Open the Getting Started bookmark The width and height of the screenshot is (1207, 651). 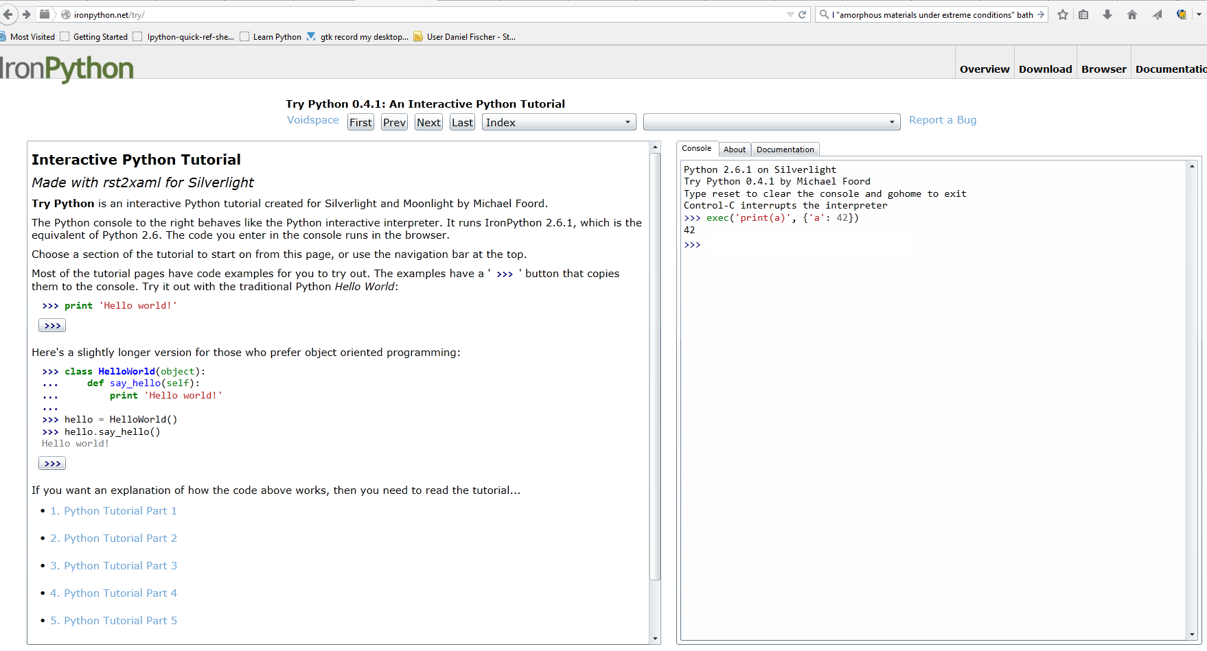tap(94, 37)
